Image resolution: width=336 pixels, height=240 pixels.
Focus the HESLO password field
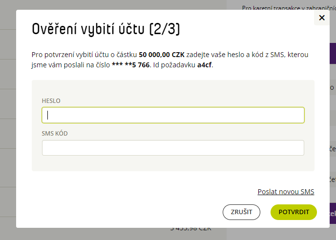(173, 115)
